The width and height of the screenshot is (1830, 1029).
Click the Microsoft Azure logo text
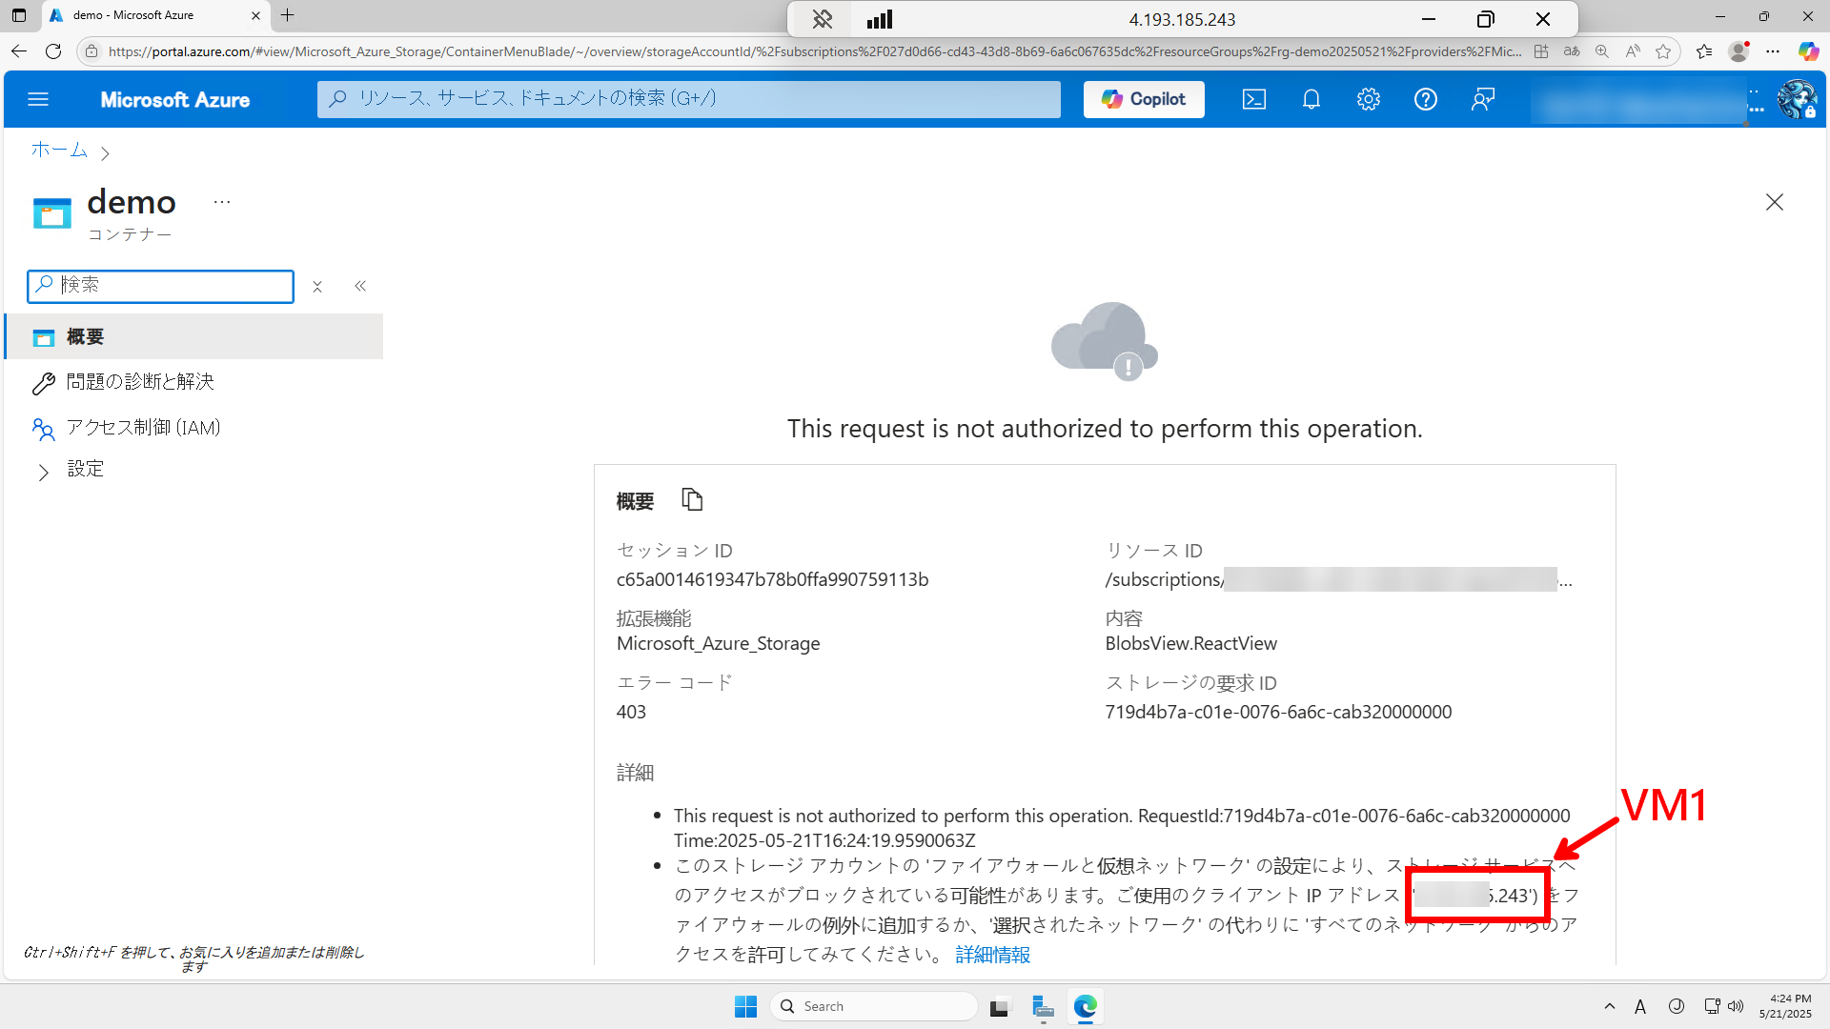[175, 100]
